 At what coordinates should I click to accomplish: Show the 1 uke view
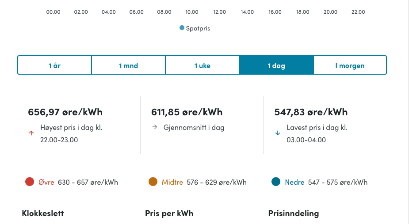point(202,65)
